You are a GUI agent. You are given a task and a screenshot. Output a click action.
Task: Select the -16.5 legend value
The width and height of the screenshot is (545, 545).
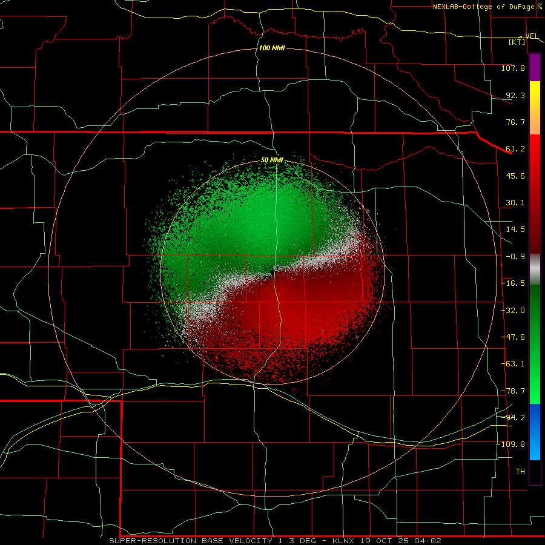tap(513, 283)
